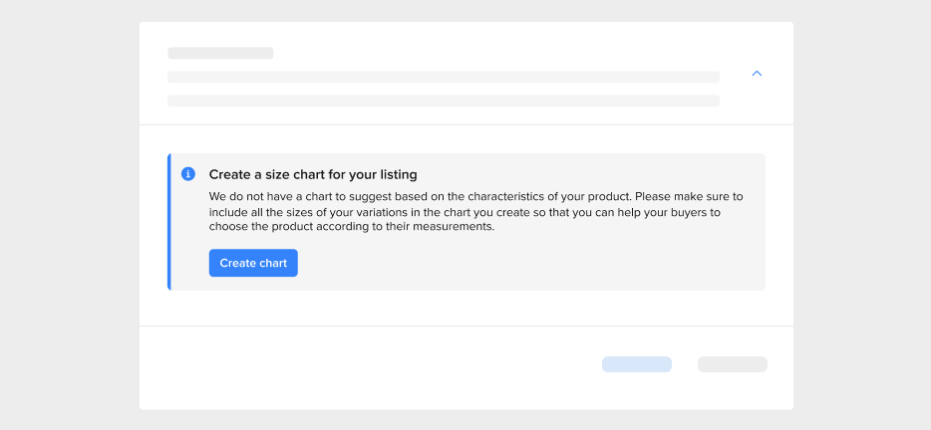Viewport: 931px width, 430px height.
Task: Click the 'Create a size chart' heading
Action: (312, 174)
